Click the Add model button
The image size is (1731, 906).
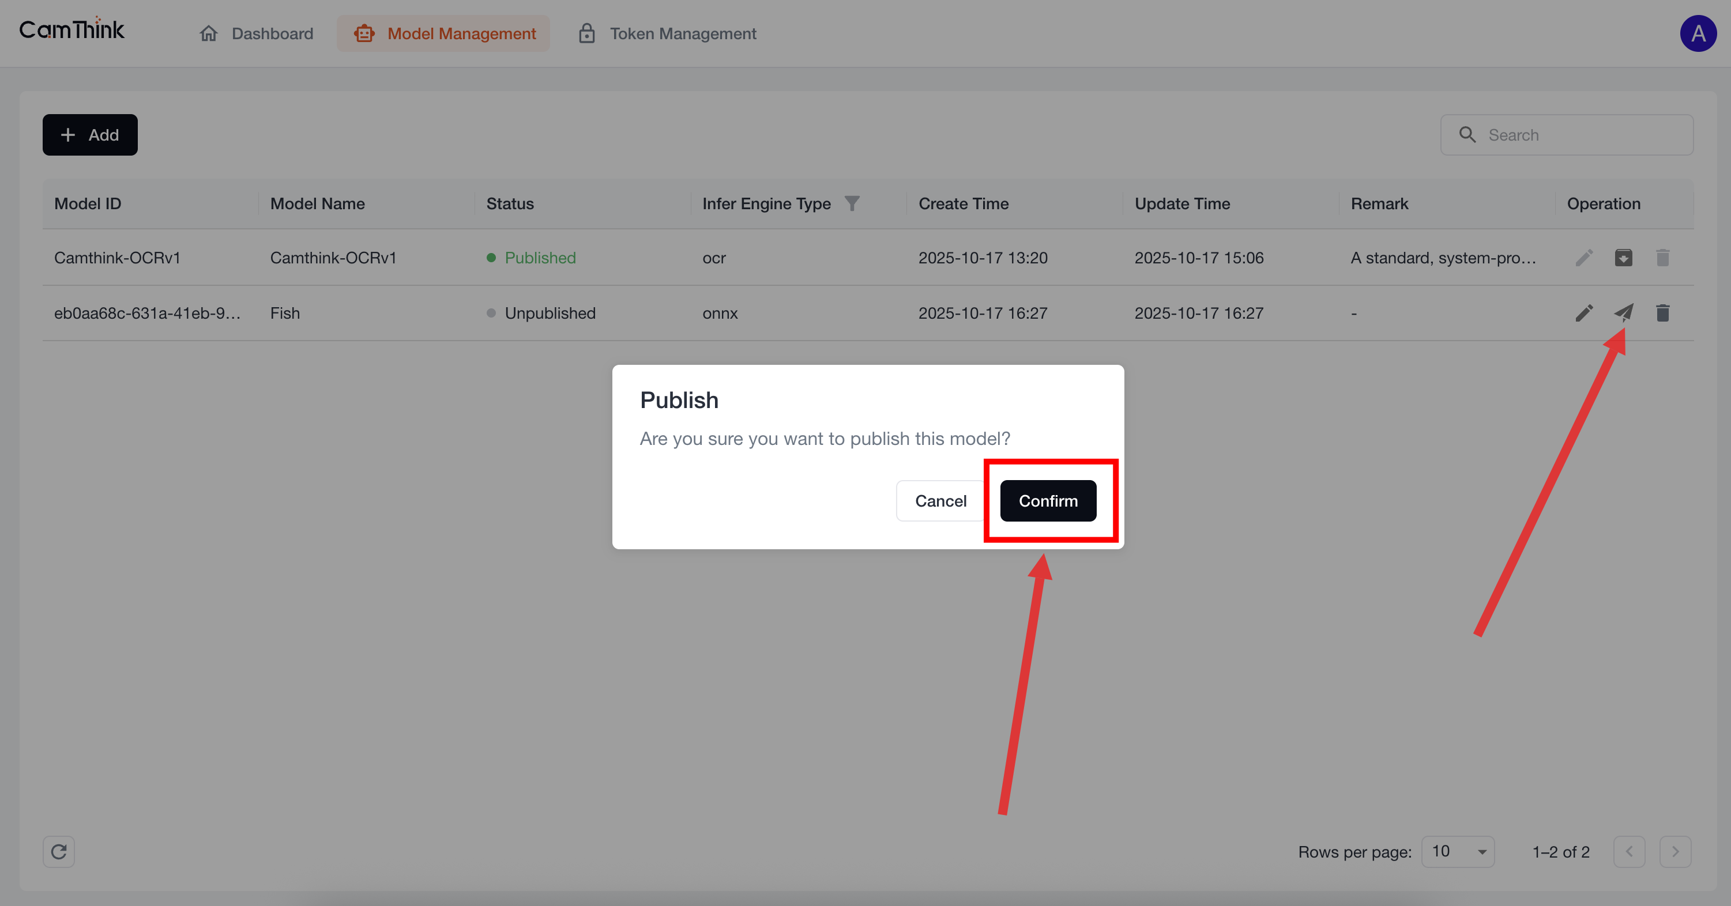[90, 135]
